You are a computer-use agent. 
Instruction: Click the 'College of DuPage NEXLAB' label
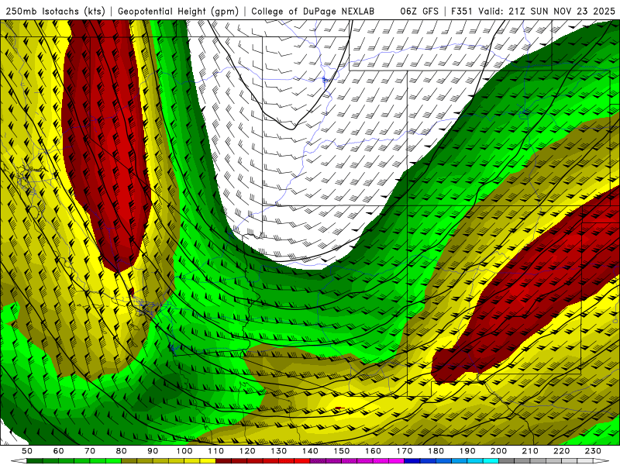pyautogui.click(x=313, y=11)
